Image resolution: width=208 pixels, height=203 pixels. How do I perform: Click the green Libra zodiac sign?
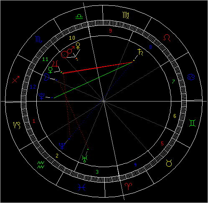coord(79,16)
